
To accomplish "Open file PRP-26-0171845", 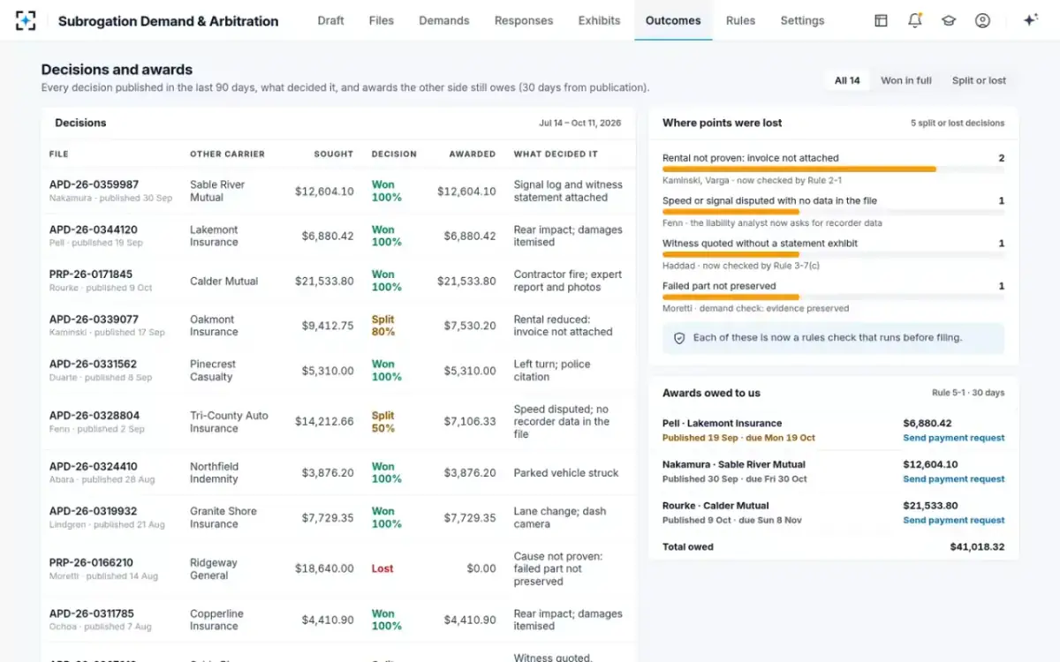I will point(91,275).
